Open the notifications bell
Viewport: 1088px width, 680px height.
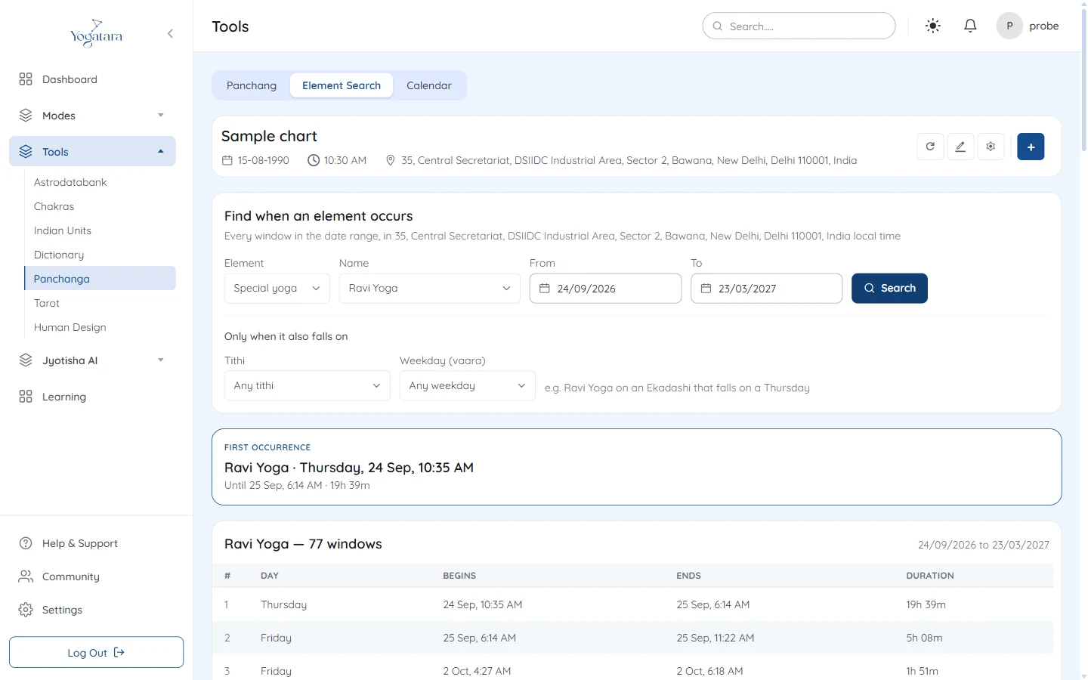(x=970, y=26)
